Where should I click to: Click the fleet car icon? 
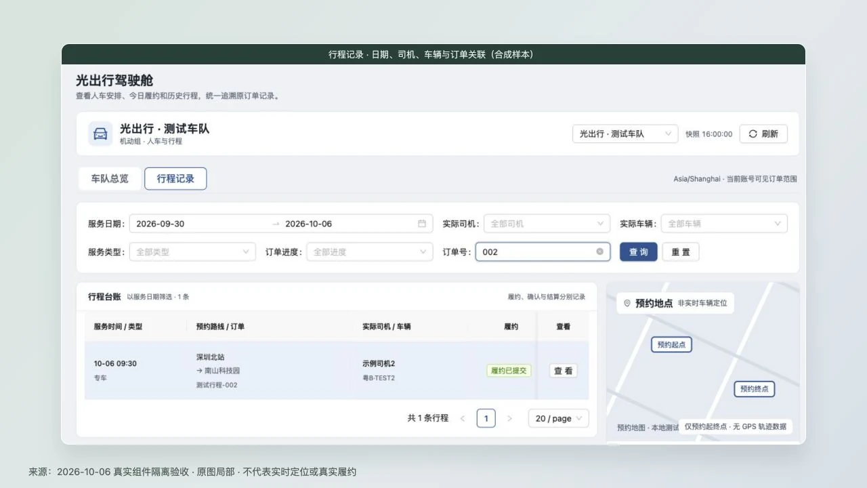point(100,134)
